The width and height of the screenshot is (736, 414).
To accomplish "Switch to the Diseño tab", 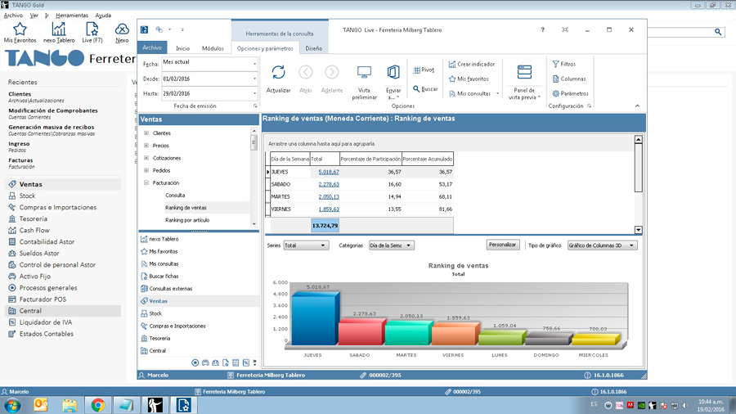I will 313,48.
